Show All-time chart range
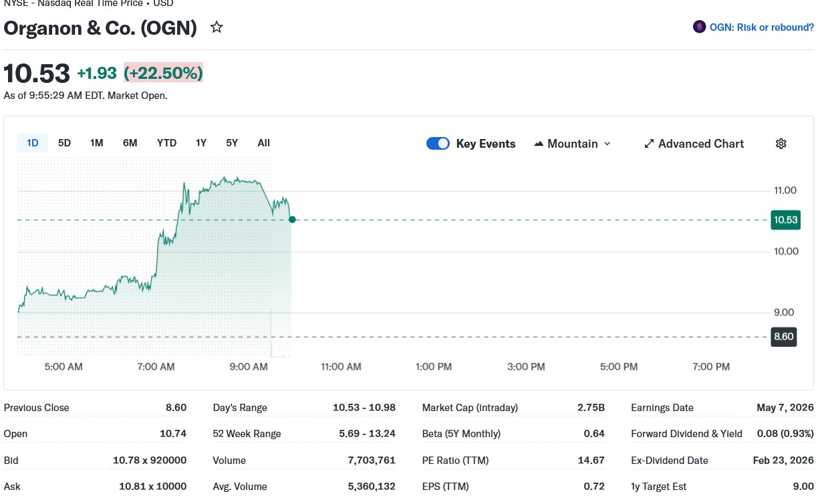Image resolution: width=828 pixels, height=502 pixels. (263, 143)
